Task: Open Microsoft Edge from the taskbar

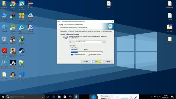Action: coord(54,97)
